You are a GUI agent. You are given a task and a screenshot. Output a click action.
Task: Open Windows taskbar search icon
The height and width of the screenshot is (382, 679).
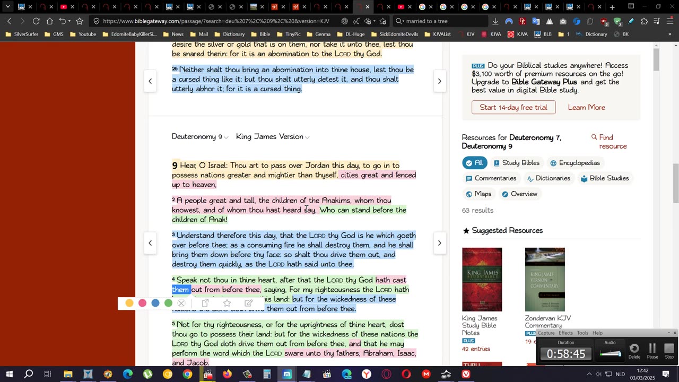coord(29,374)
